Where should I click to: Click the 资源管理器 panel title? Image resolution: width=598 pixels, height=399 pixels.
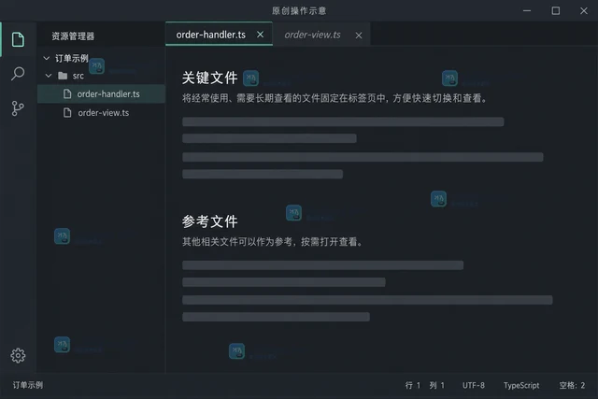point(73,36)
